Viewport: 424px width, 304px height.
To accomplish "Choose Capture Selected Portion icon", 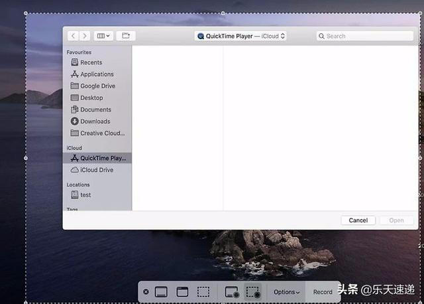I will coord(203,292).
